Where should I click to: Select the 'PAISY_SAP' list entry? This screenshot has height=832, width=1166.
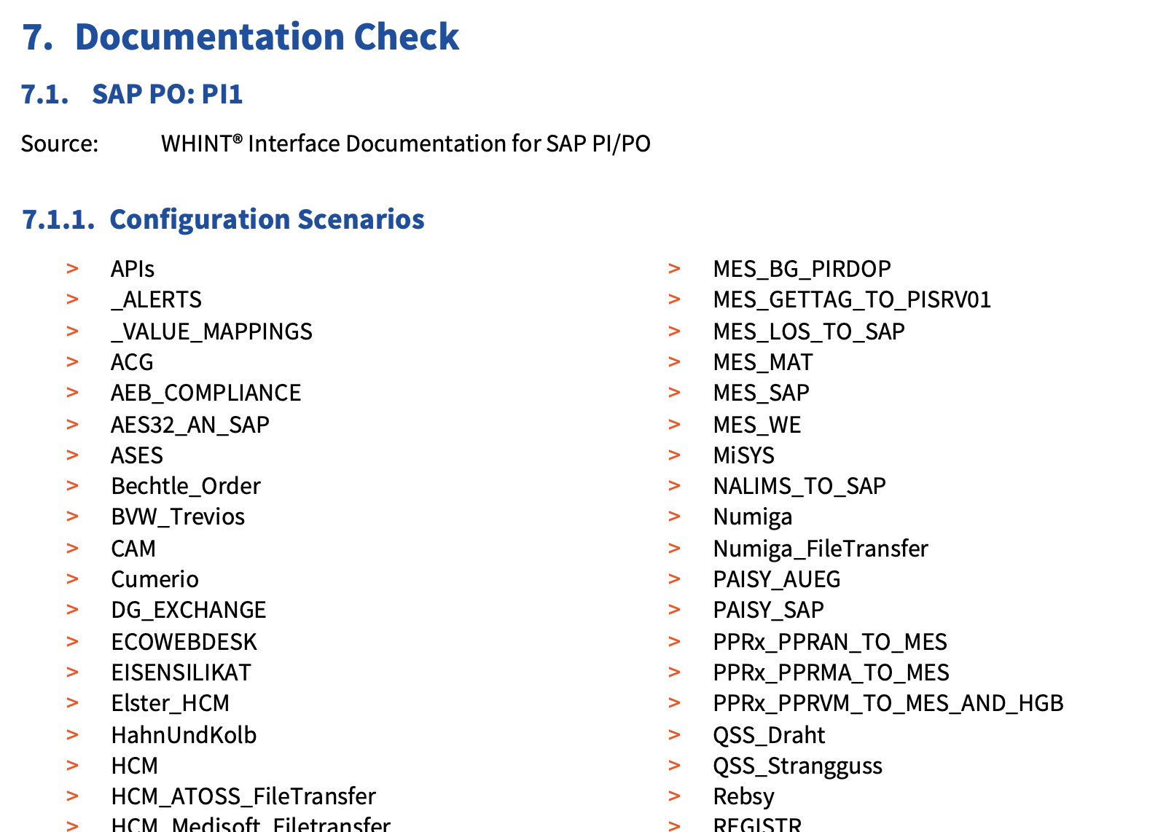pos(768,610)
